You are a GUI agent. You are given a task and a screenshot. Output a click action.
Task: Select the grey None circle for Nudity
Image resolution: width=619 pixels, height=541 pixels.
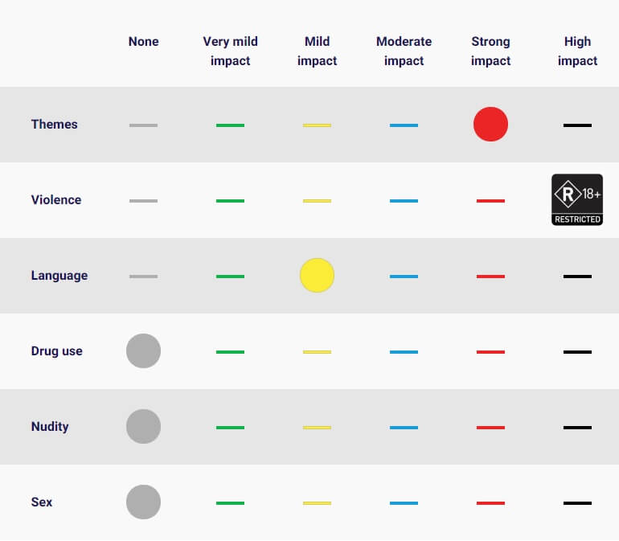point(143,427)
